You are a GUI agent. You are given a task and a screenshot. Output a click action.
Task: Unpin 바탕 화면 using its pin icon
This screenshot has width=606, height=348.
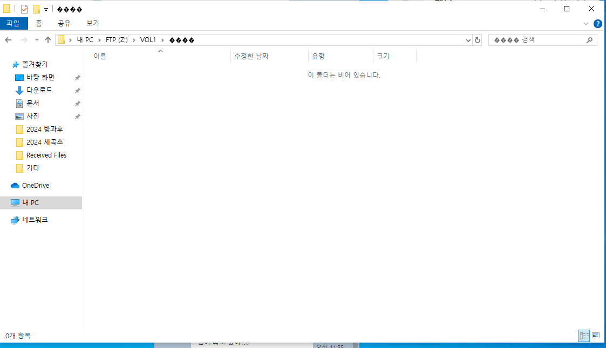pyautogui.click(x=77, y=78)
